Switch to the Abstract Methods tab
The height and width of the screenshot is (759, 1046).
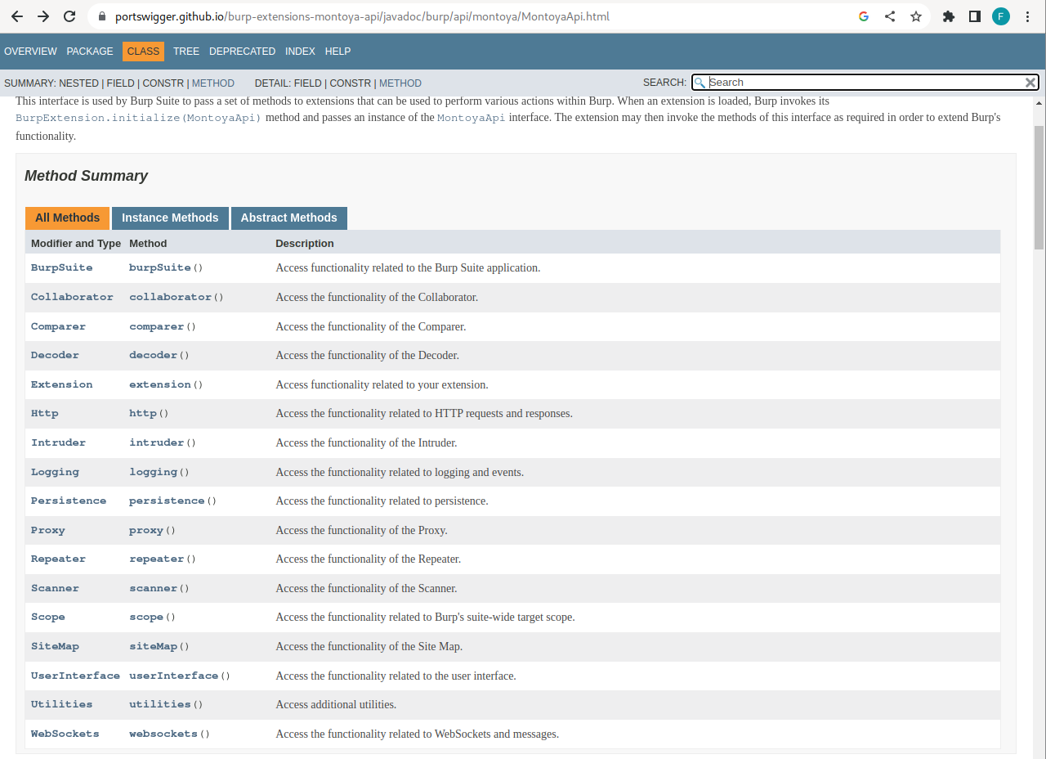tap(288, 218)
